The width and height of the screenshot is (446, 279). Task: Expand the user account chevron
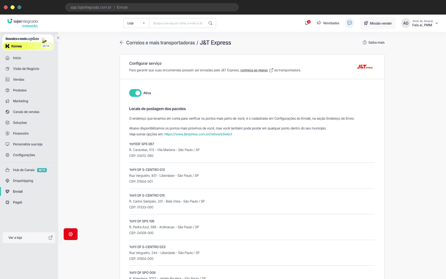pos(437,23)
